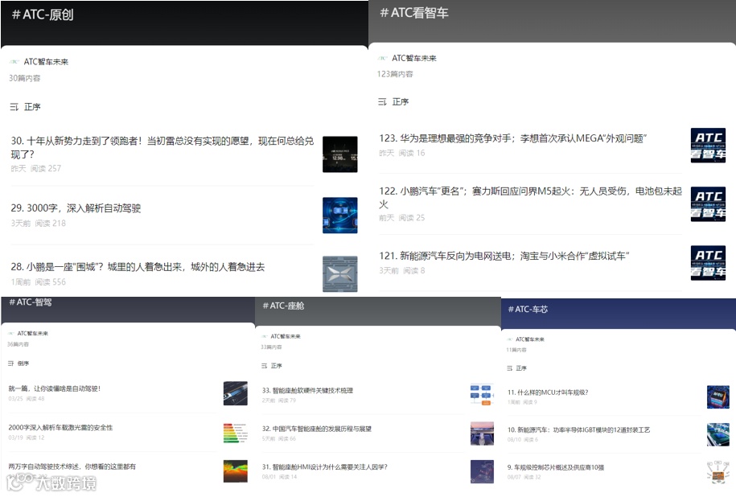
Task: Open article 30 about 十年从新势力走到了领跑者
Action: 162,147
